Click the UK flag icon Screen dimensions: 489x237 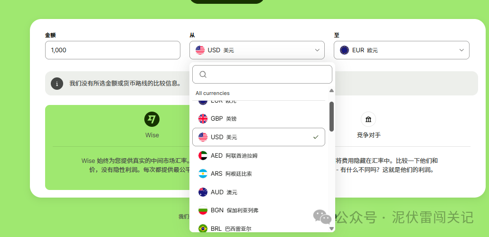[203, 119]
